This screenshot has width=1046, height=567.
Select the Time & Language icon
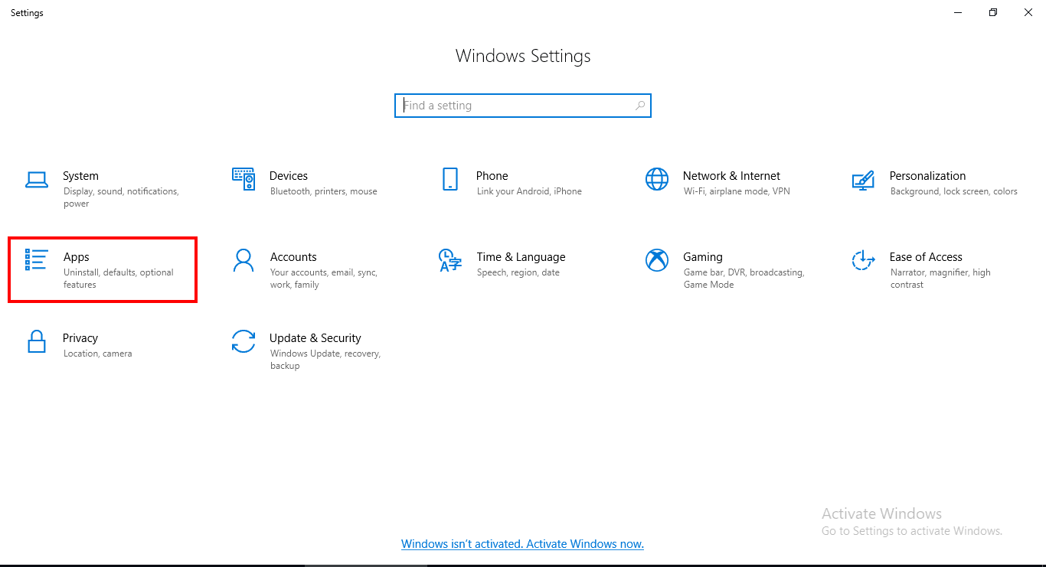[450, 260]
